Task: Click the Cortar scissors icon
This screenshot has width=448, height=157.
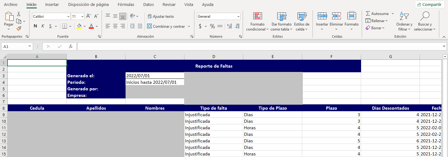Action: [x=19, y=14]
